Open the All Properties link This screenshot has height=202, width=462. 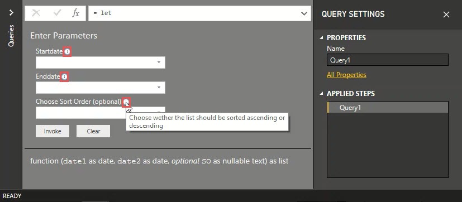coord(346,75)
